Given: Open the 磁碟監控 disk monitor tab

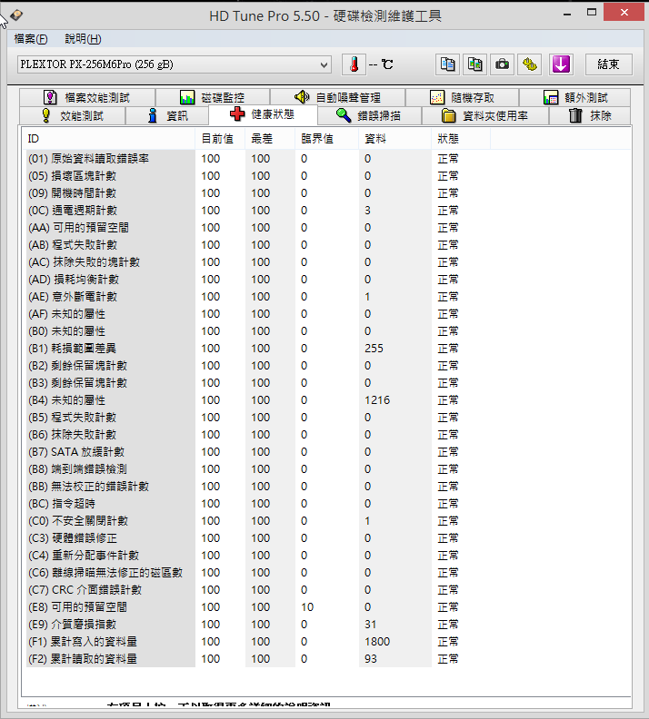Looking at the screenshot, I should point(212,97).
